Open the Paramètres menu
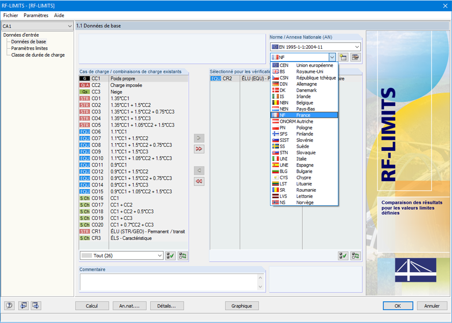Image resolution: width=452 pixels, height=323 pixels. click(x=36, y=15)
